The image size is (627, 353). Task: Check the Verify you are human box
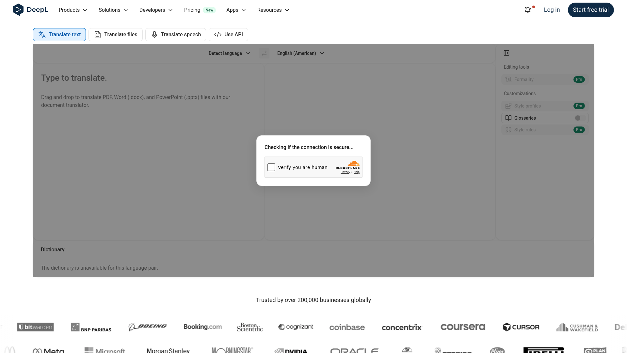tap(271, 167)
